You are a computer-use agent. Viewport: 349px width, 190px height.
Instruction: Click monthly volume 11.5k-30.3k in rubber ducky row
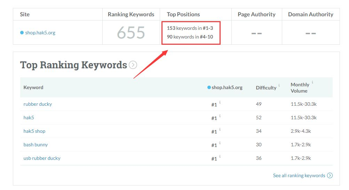[304, 104]
